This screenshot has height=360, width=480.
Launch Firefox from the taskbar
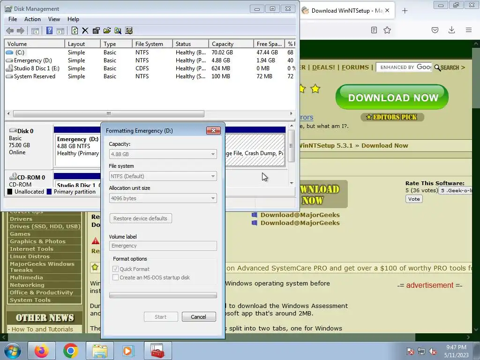click(x=42, y=351)
